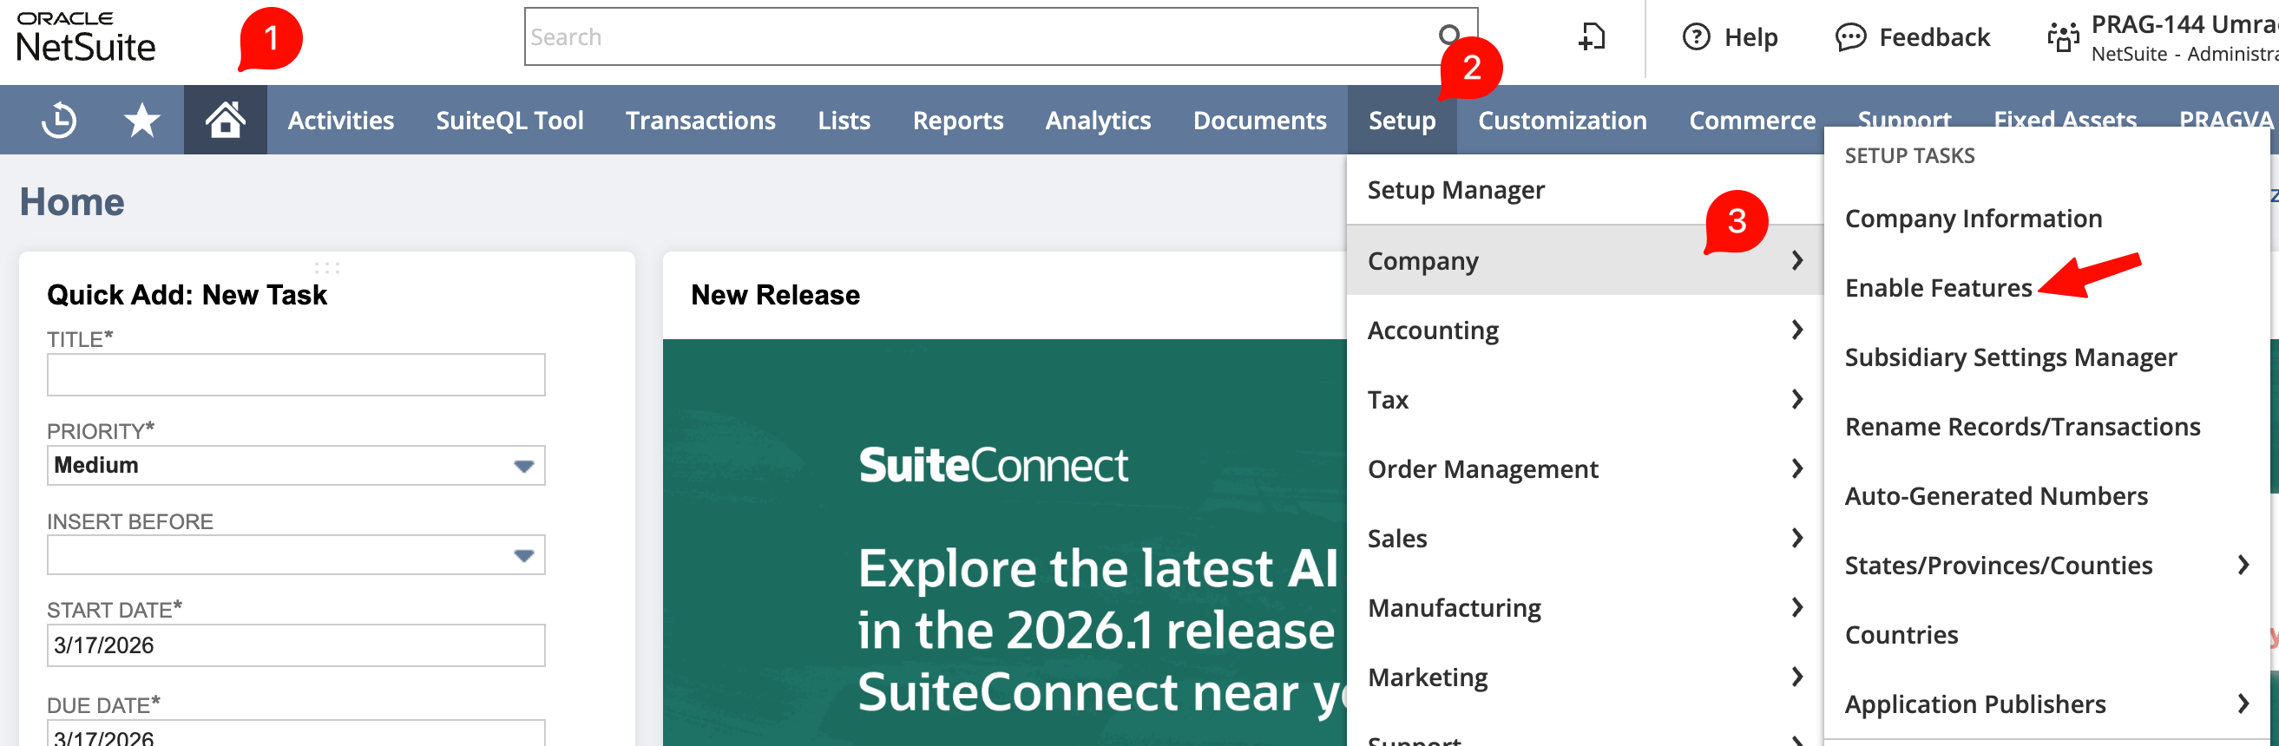Open the Transactions menu
Viewport: 2279px width, 746px height.
pyautogui.click(x=699, y=121)
